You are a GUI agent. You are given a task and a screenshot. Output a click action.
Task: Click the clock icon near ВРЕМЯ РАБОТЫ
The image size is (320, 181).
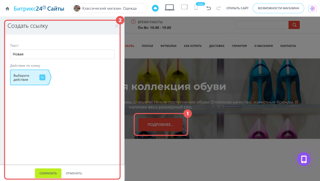click(134, 22)
